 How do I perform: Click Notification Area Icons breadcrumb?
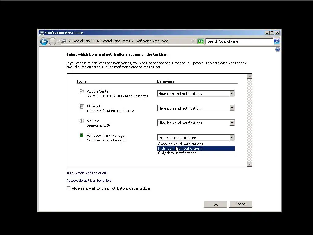click(x=152, y=41)
